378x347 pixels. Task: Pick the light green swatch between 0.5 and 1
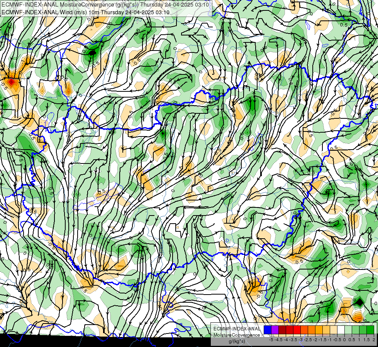pyautogui.click(x=356, y=330)
